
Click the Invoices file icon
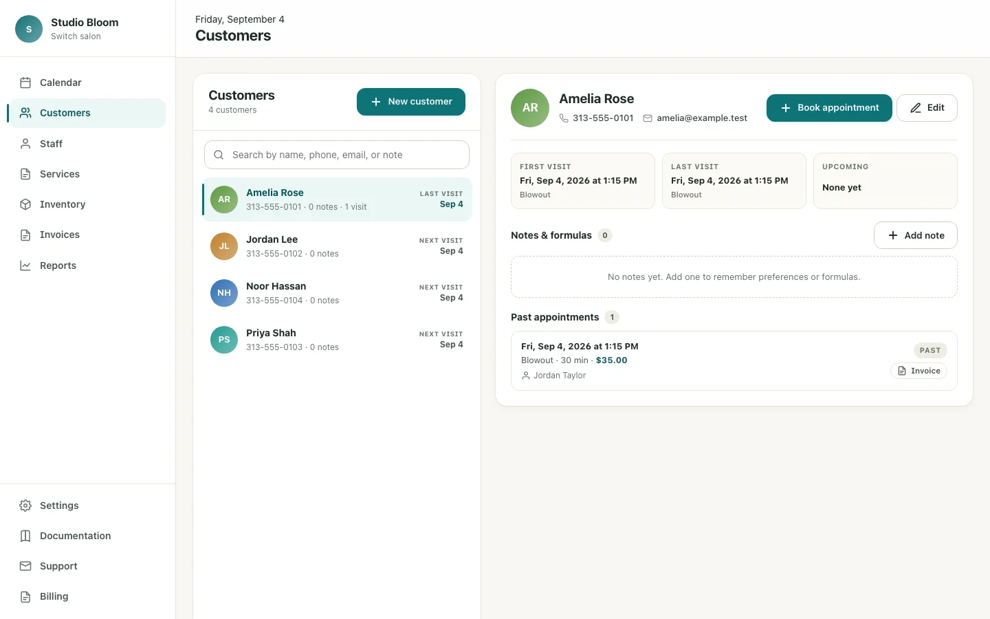(x=25, y=235)
